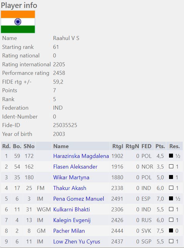This screenshot has height=248, width=184.
Task: View Kulkarni Bhakti player details
Action: coord(72,210)
